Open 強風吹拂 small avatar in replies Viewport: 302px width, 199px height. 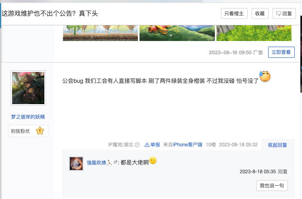click(76, 164)
